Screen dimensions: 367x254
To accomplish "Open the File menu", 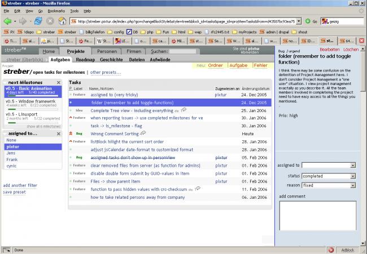I will 6,11.
